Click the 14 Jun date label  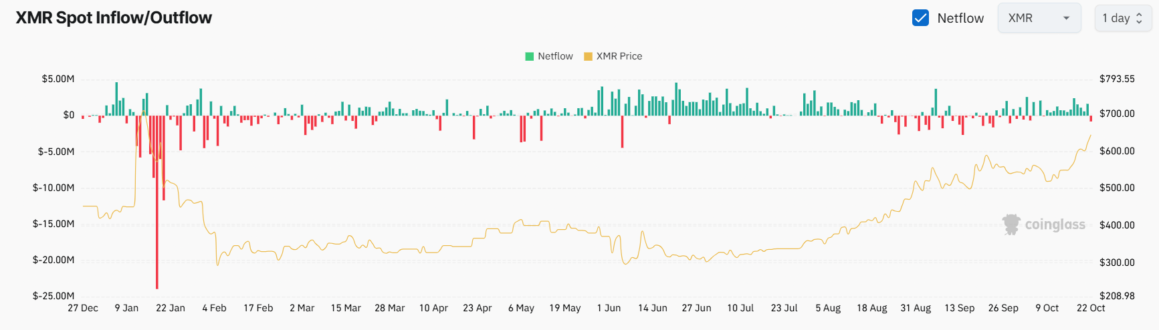pyautogui.click(x=653, y=308)
